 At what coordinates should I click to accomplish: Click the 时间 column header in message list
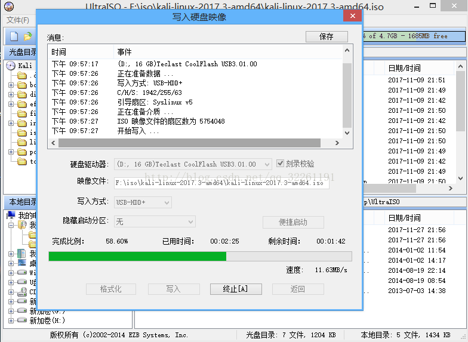click(x=81, y=52)
